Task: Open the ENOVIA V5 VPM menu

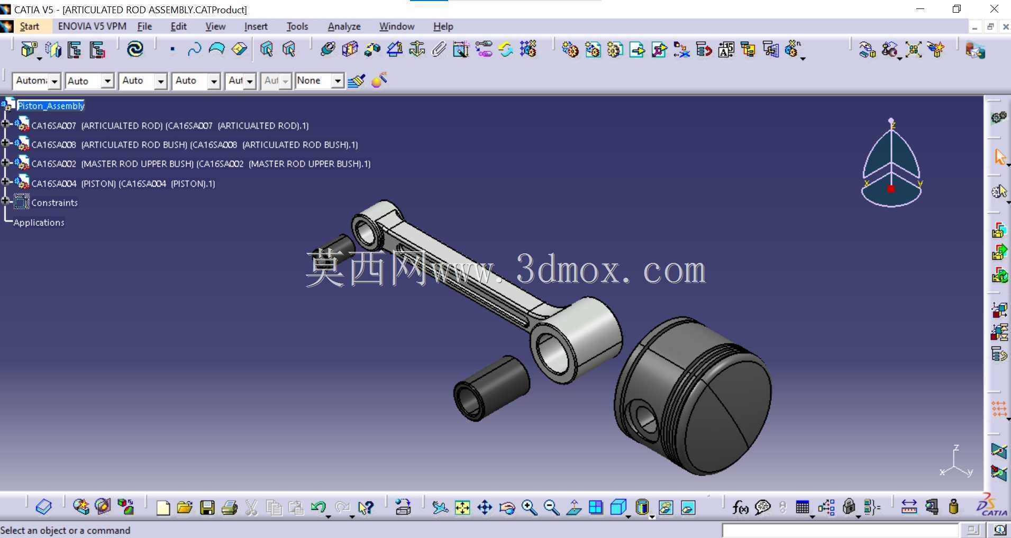Action: pos(92,26)
